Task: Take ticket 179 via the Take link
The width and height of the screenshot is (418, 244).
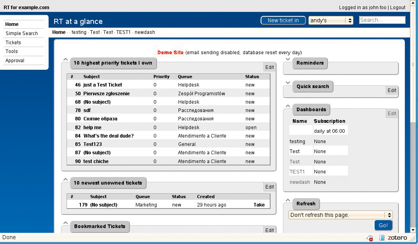Action: [x=259, y=205]
